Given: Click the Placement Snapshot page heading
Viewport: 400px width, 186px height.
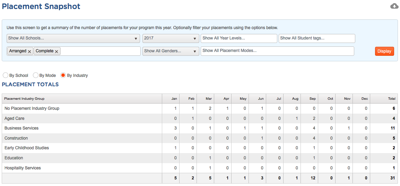Looking at the screenshot, I should coord(41,6).
